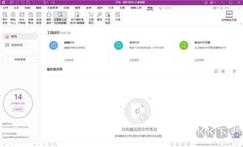
Task: Switch to the Home (主页) tab
Action: point(16,8)
